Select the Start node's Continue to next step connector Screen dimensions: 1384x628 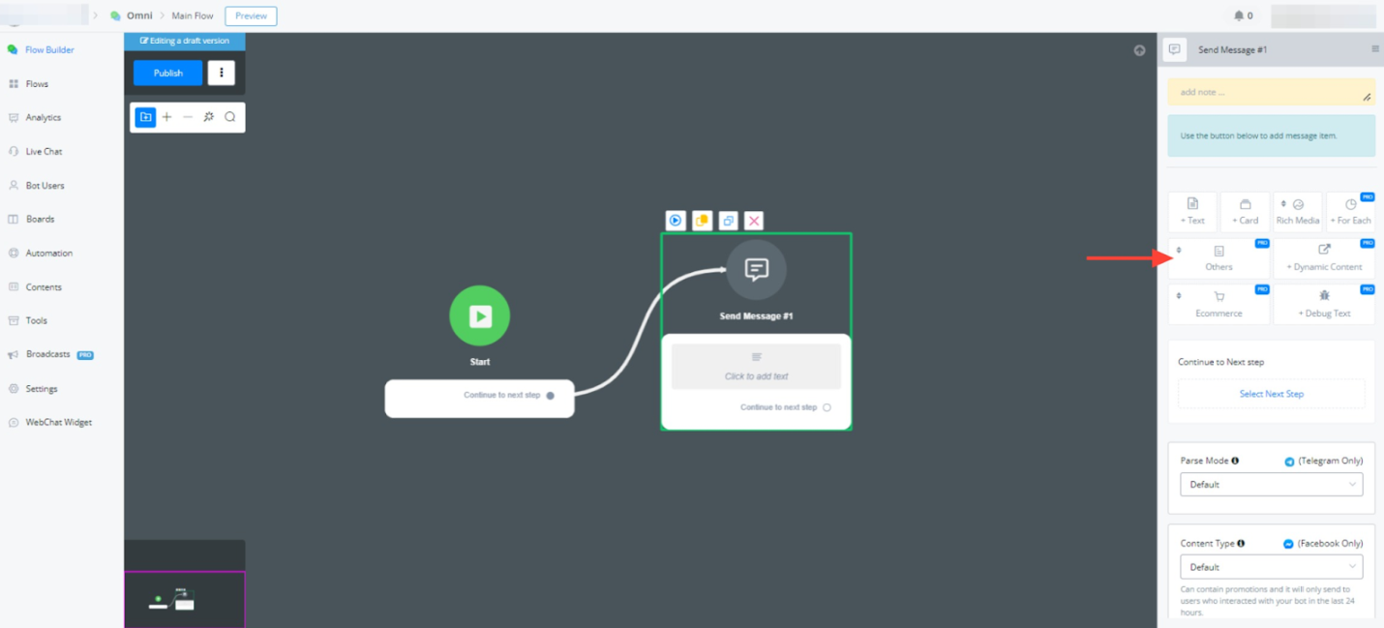click(551, 395)
